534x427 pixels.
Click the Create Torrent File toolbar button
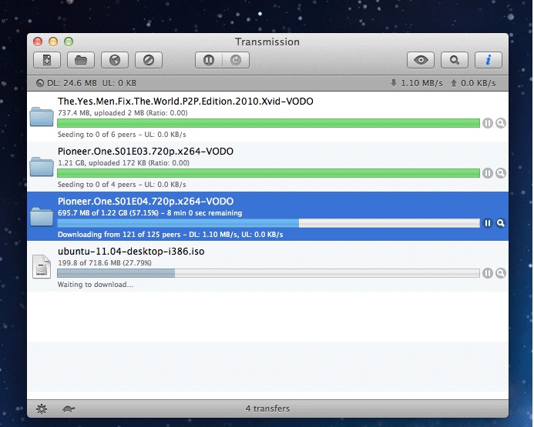(x=46, y=60)
